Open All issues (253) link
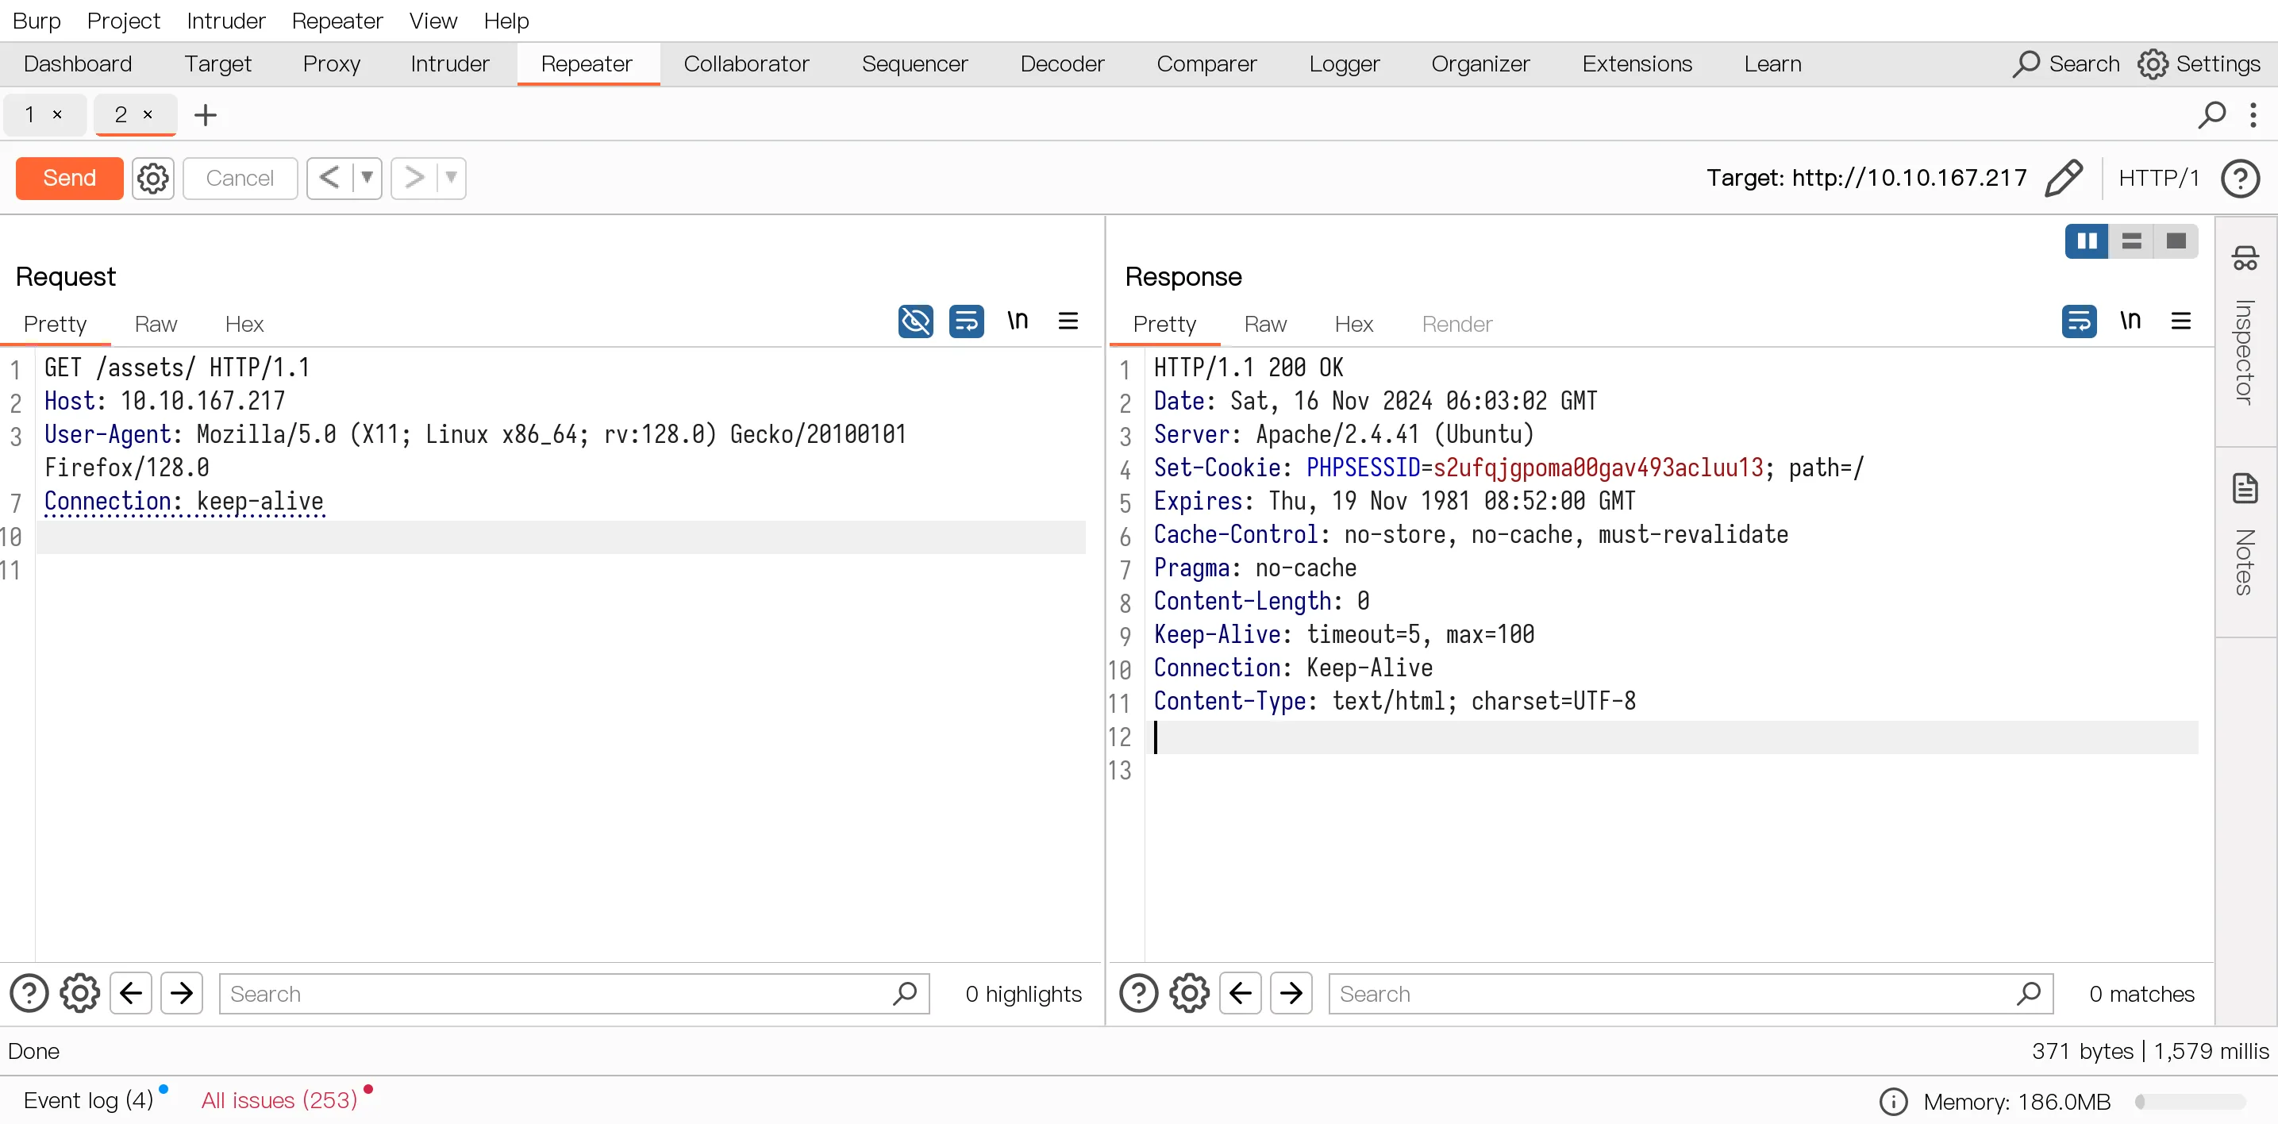2278x1124 pixels. point(279,1099)
